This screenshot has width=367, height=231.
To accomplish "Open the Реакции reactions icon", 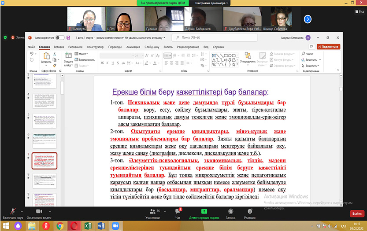I will 249,212.
